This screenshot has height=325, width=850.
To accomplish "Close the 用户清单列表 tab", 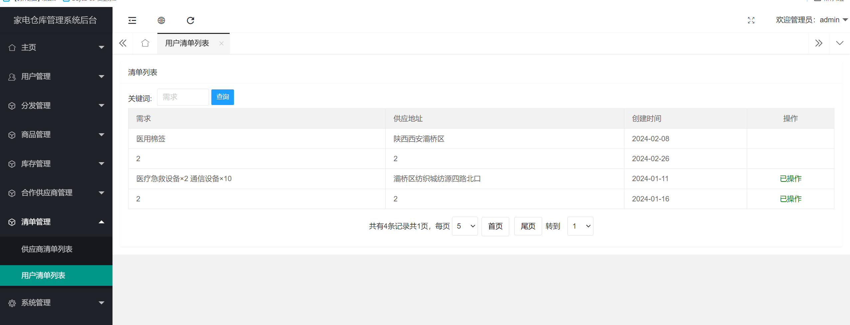I will (x=221, y=43).
